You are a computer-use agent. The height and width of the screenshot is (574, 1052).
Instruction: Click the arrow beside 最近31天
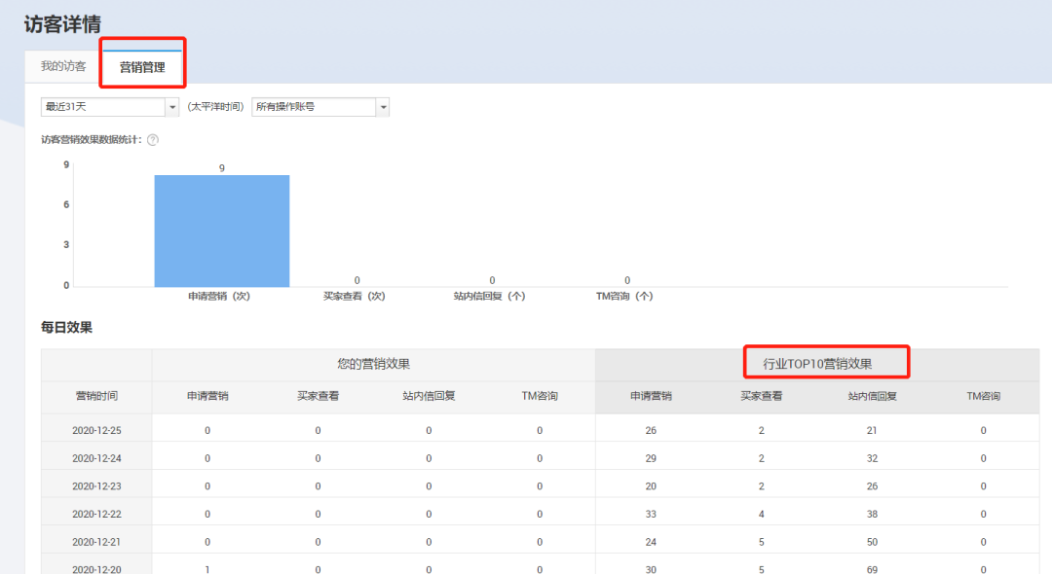click(x=172, y=107)
